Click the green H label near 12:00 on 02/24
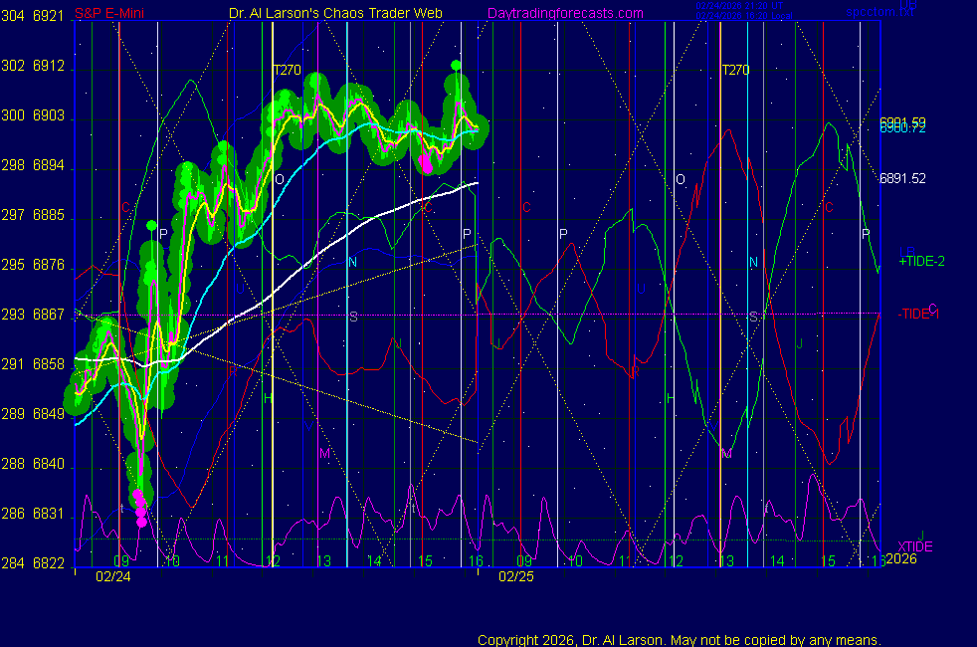 [268, 398]
